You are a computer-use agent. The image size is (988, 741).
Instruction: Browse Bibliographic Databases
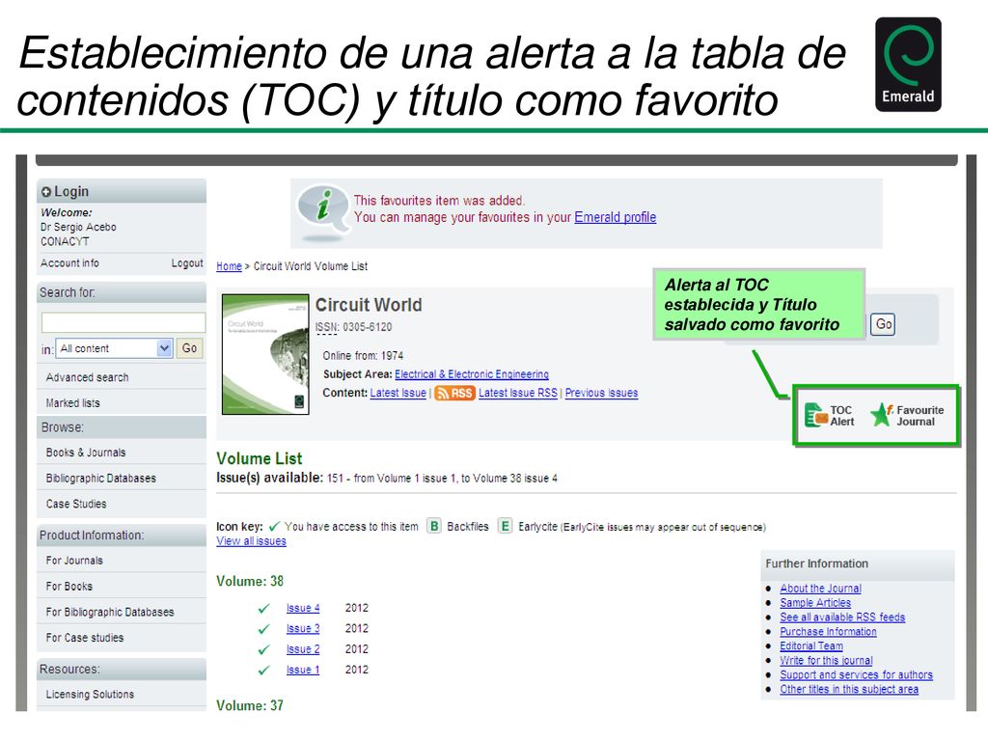[100, 479]
